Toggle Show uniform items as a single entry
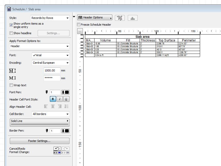The width and height of the screenshot is (221, 166). (11, 25)
